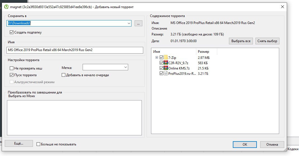This screenshot has width=299, height=156.
Task: Click the ProPlus2019 disc image icon
Action: (166, 73)
